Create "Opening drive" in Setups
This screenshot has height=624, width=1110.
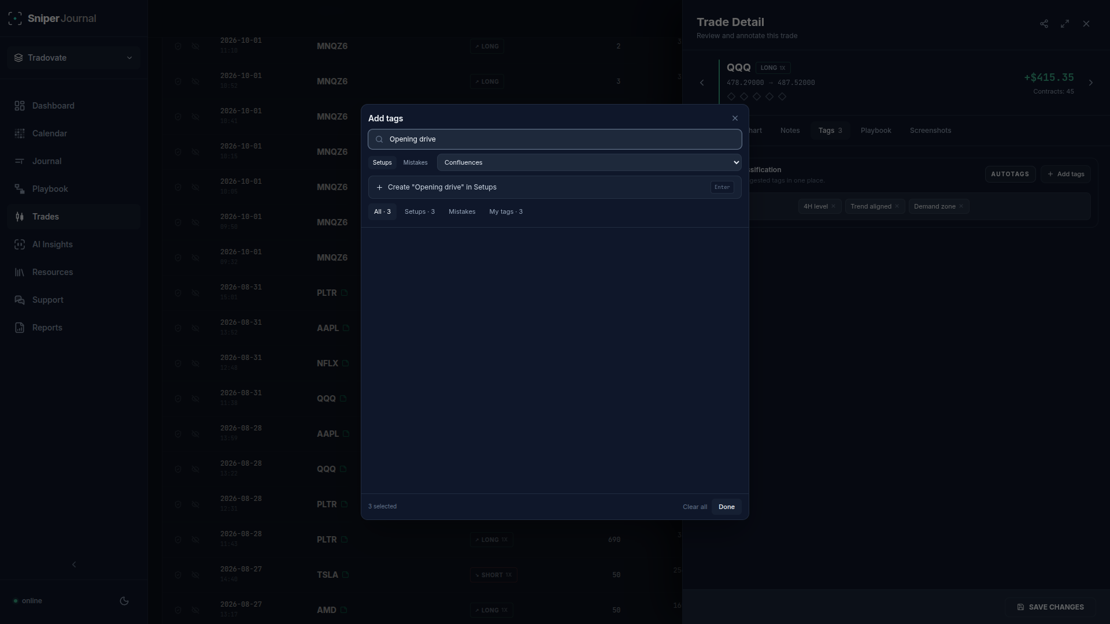[555, 187]
